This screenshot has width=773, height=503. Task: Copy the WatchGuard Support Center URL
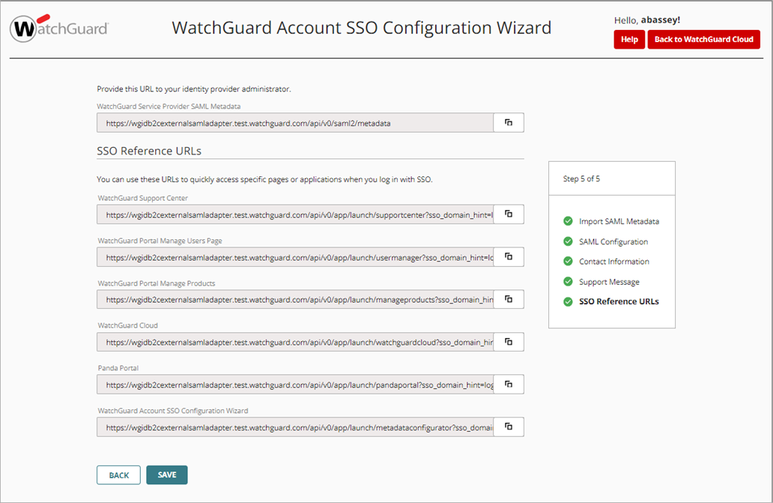click(x=508, y=214)
